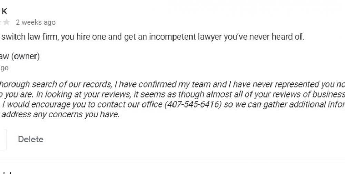Click the review text about switching law firms

152,37
